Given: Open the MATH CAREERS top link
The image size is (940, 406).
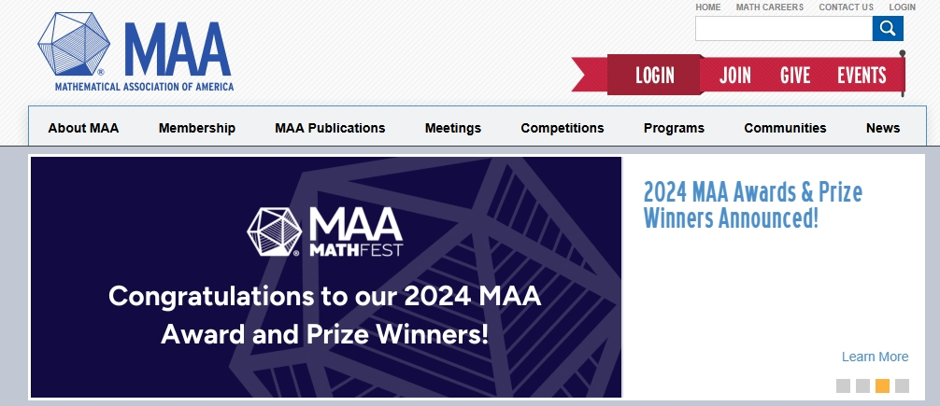Looking at the screenshot, I should [x=770, y=7].
